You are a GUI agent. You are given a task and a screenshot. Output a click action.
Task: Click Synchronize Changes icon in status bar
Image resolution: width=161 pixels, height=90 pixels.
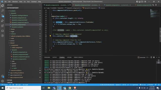coord(10,85)
